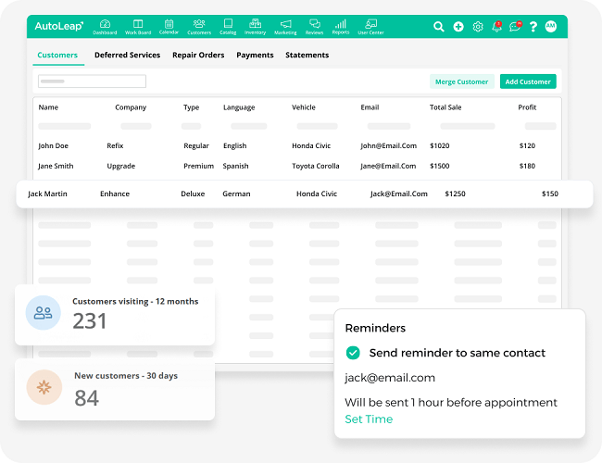The width and height of the screenshot is (602, 463).
Task: Click the plus add-new icon
Action: [458, 27]
